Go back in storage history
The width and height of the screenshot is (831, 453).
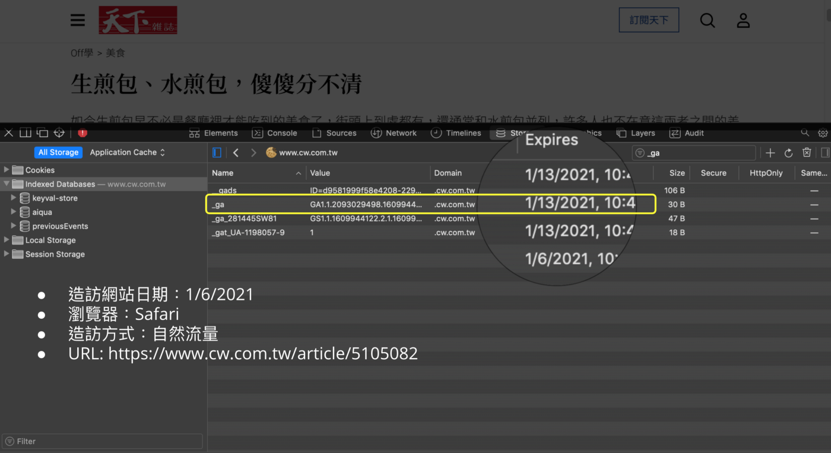coord(236,153)
